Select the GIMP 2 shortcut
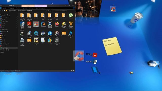 (x=22, y=34)
